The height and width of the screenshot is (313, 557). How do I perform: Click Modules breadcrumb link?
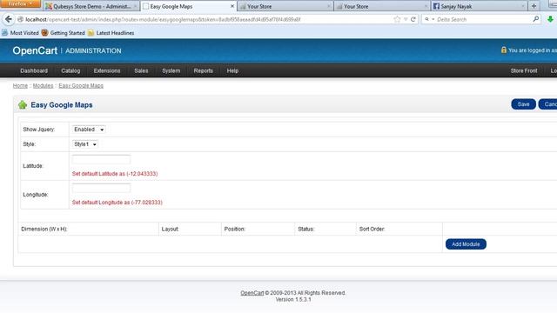click(43, 85)
